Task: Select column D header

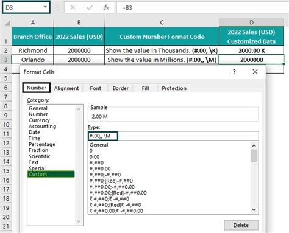Action: (x=251, y=23)
